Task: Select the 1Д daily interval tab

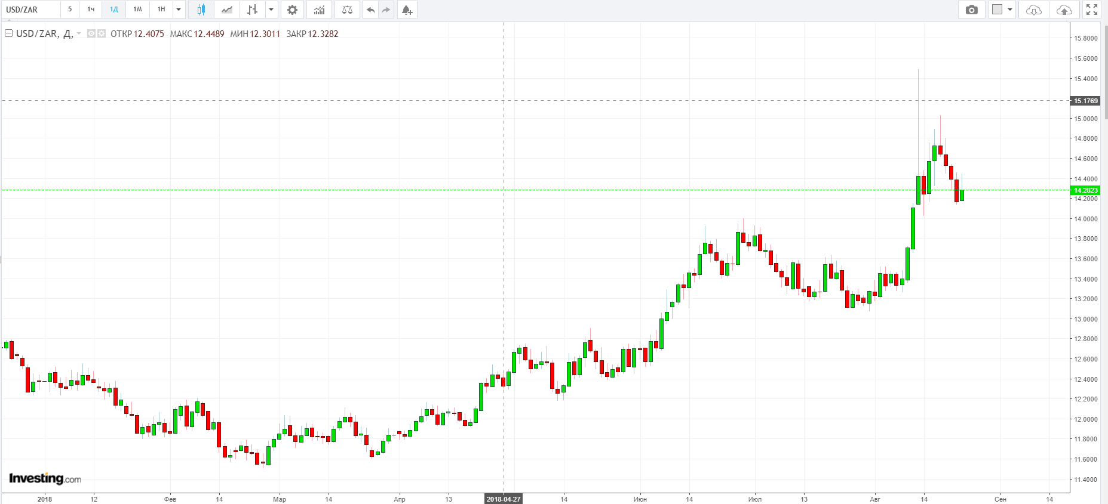Action: (x=114, y=10)
